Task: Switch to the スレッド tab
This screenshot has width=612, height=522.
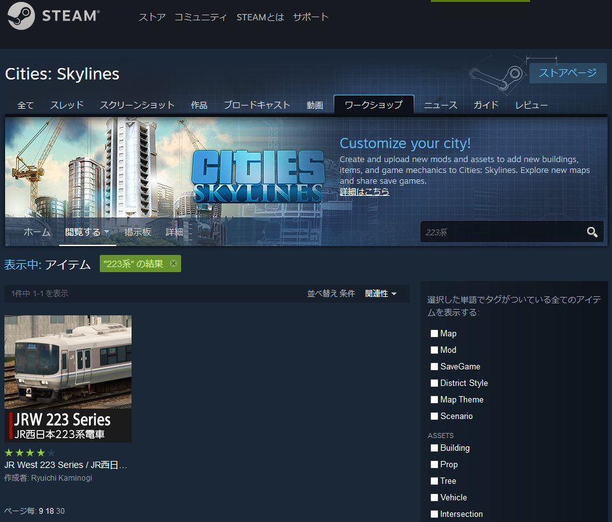Action: [67, 105]
